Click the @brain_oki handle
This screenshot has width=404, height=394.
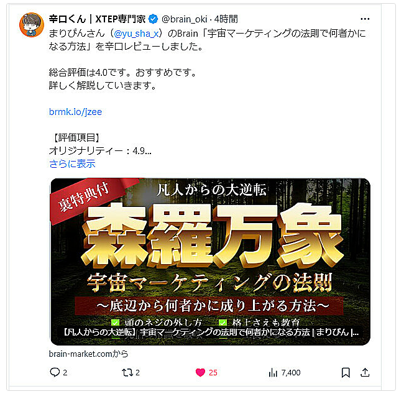[184, 19]
